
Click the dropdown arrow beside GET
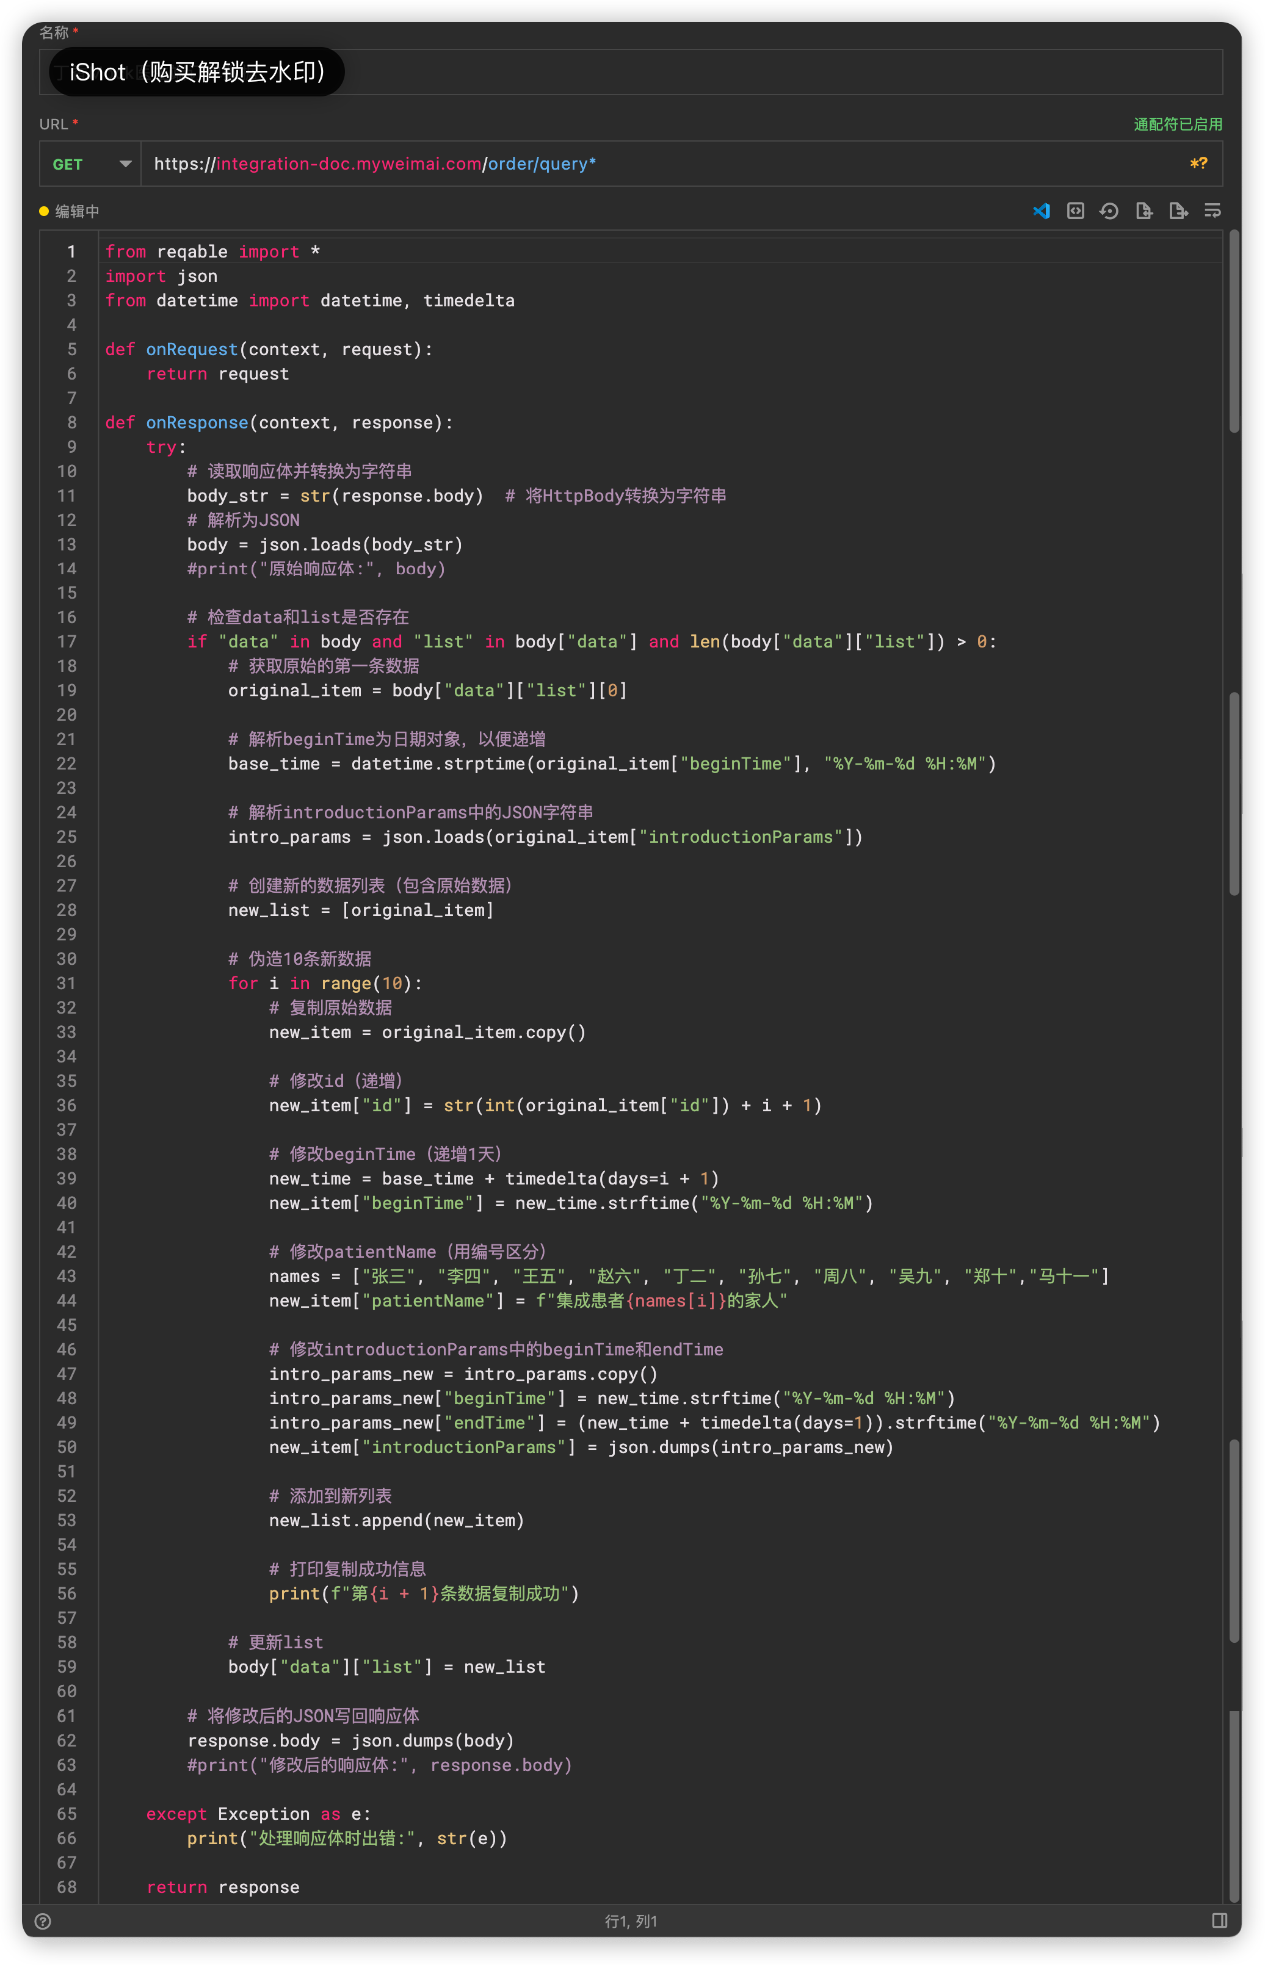pos(125,164)
